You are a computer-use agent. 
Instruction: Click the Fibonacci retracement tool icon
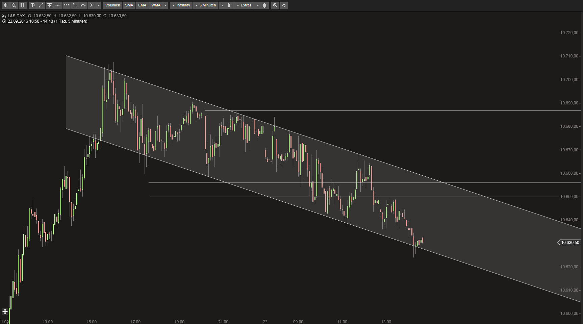49,5
